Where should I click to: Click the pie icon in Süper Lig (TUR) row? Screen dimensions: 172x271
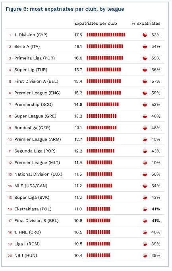(x=145, y=70)
